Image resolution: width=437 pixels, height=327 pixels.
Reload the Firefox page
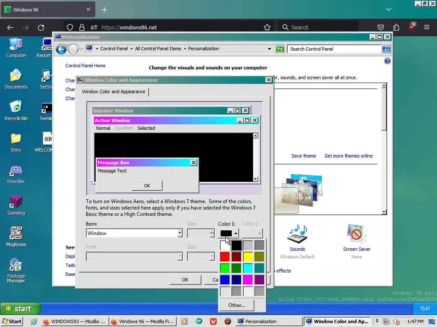[41, 27]
